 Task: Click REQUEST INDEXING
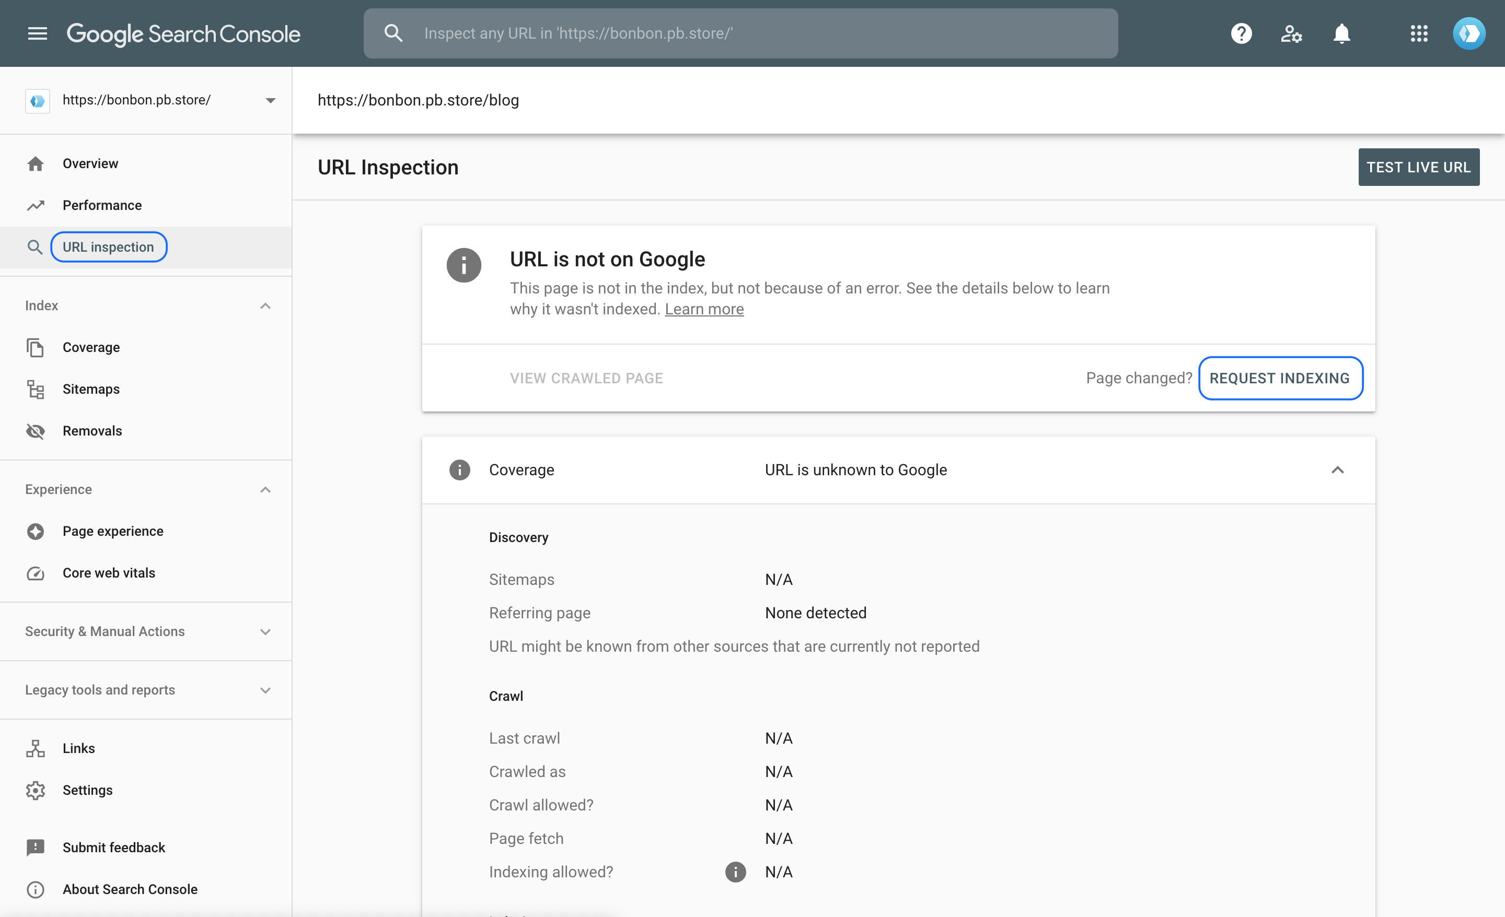[1281, 378]
